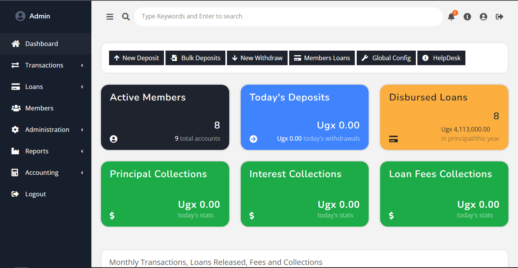Click the dollar icon on Principal Collections
Viewport: 518px width, 268px height.
tap(112, 215)
